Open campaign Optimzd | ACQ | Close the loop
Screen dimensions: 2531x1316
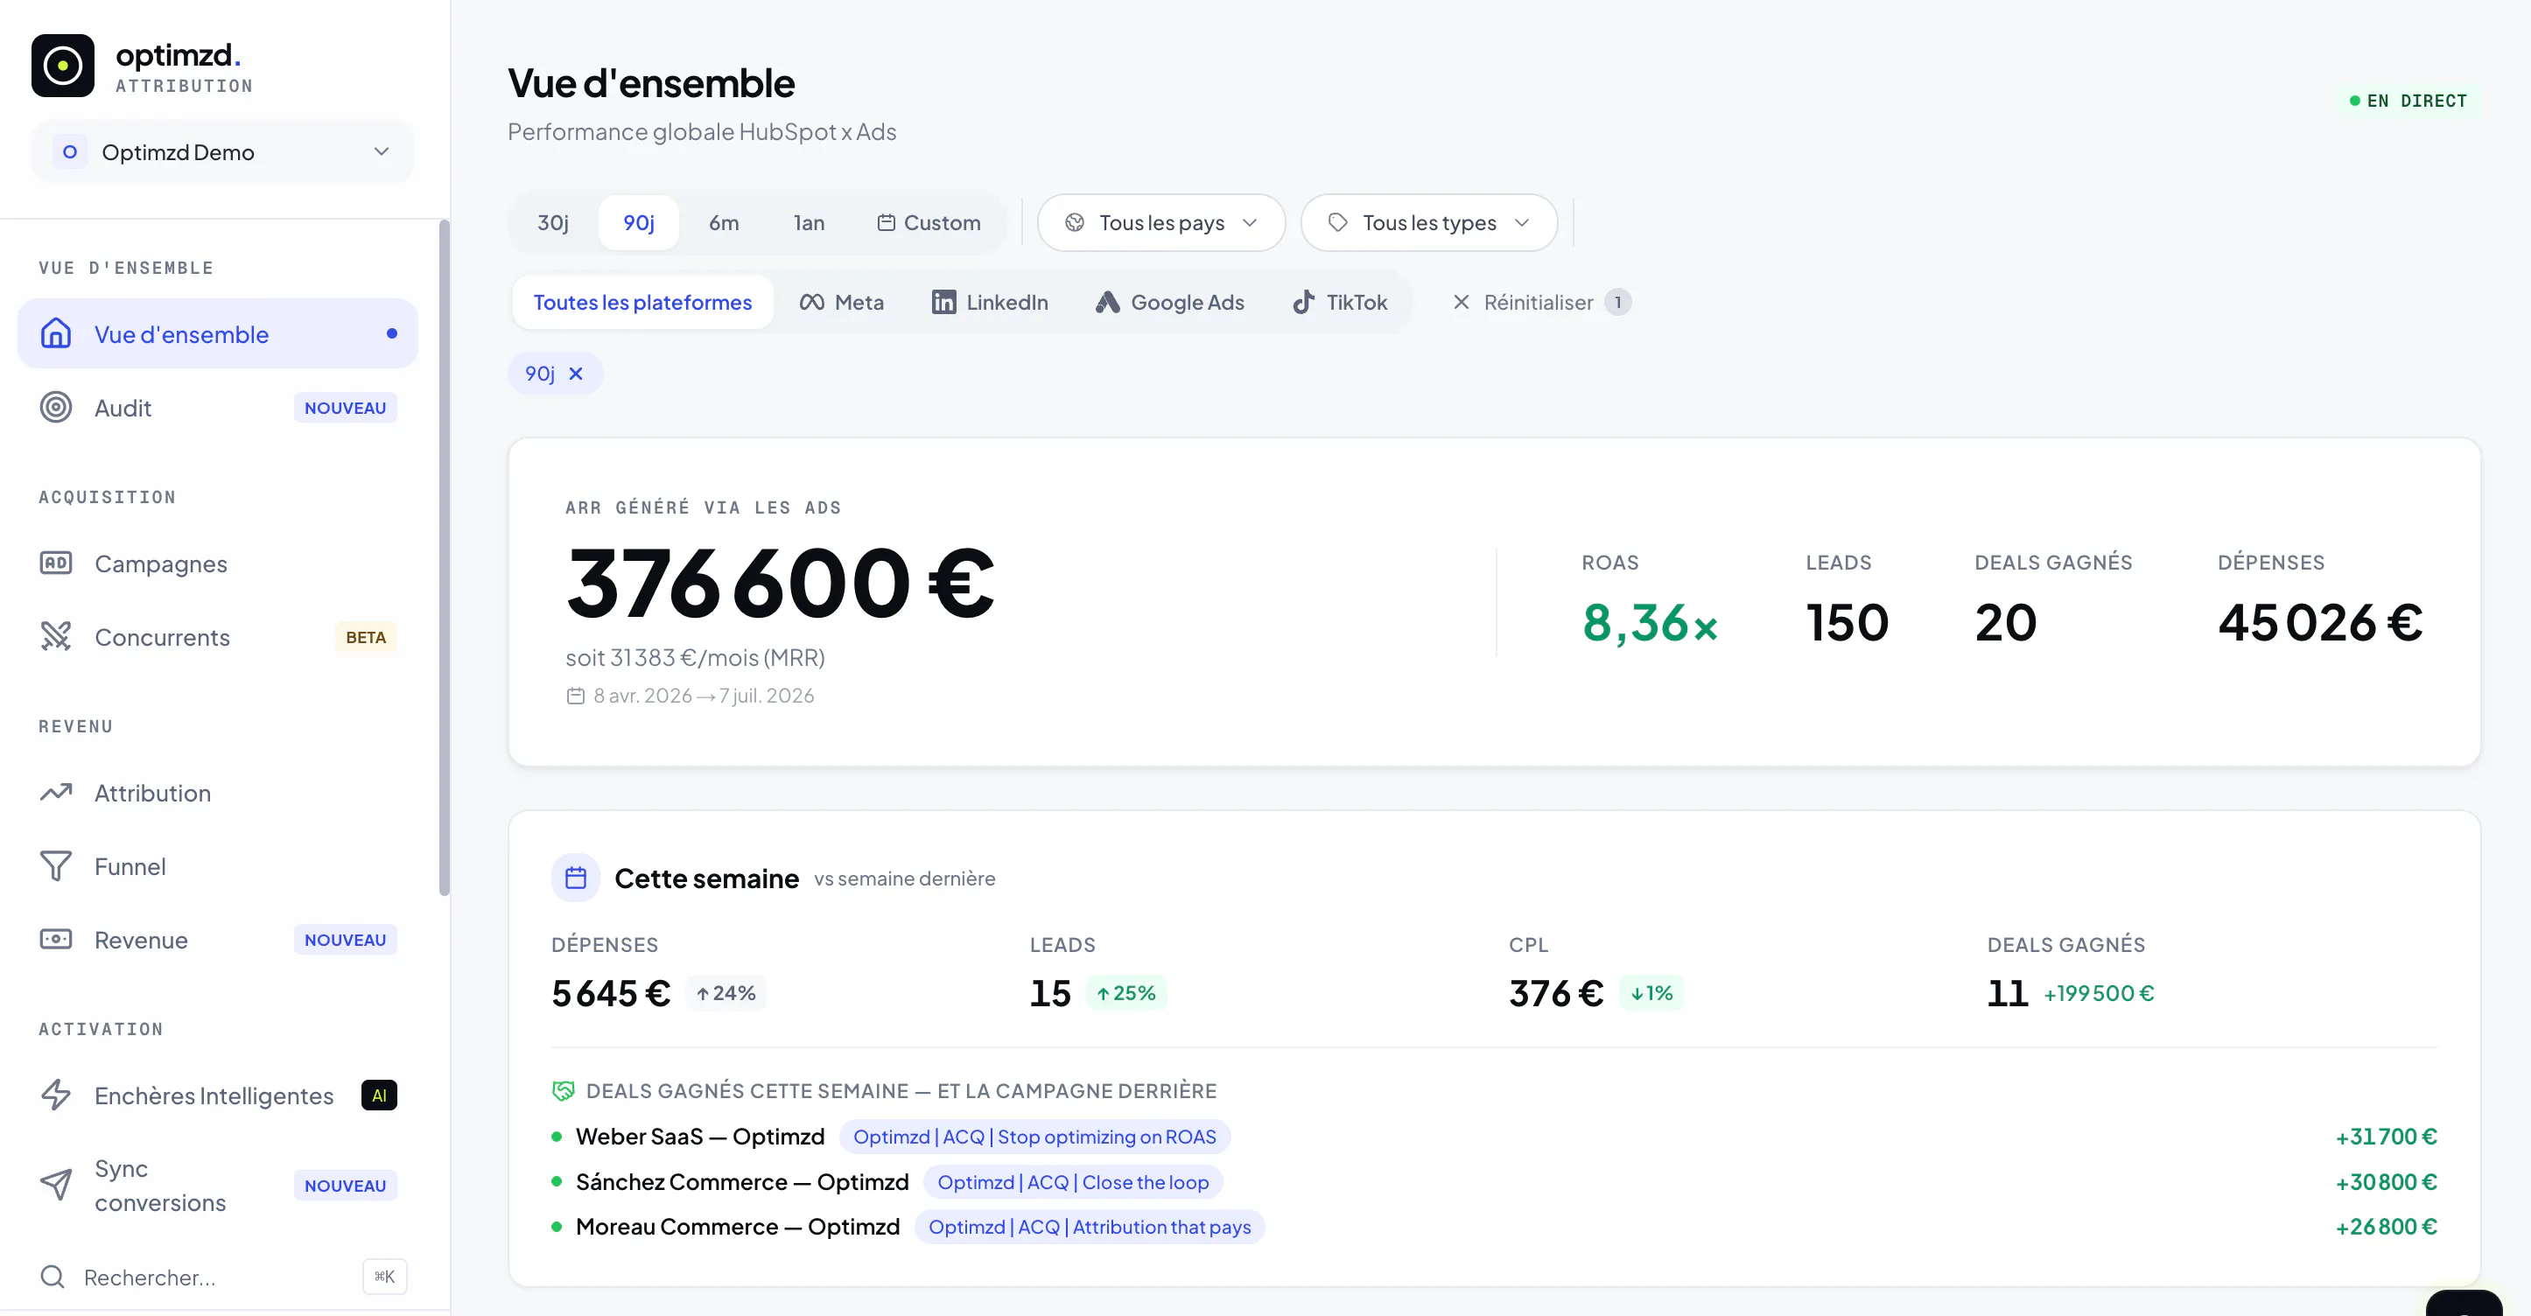tap(1073, 1182)
